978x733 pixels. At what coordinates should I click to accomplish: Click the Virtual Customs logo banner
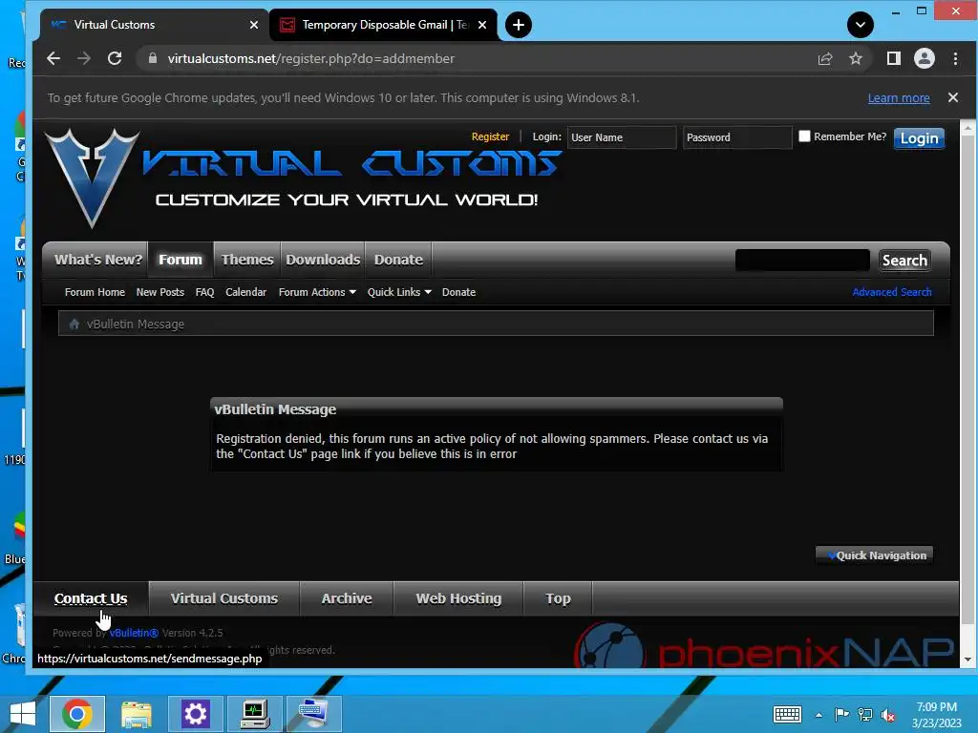point(304,178)
